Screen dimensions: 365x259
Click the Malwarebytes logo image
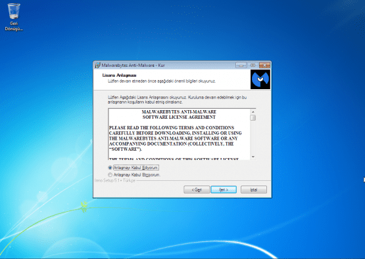coord(260,79)
